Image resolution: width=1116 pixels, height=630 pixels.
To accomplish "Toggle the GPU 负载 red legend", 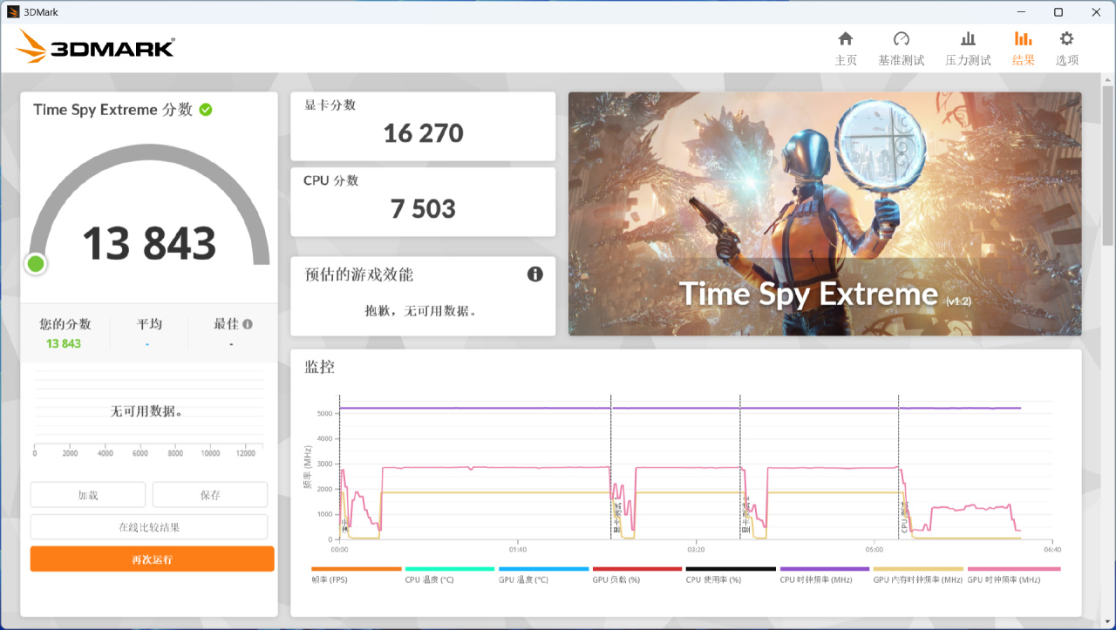I will (x=637, y=569).
